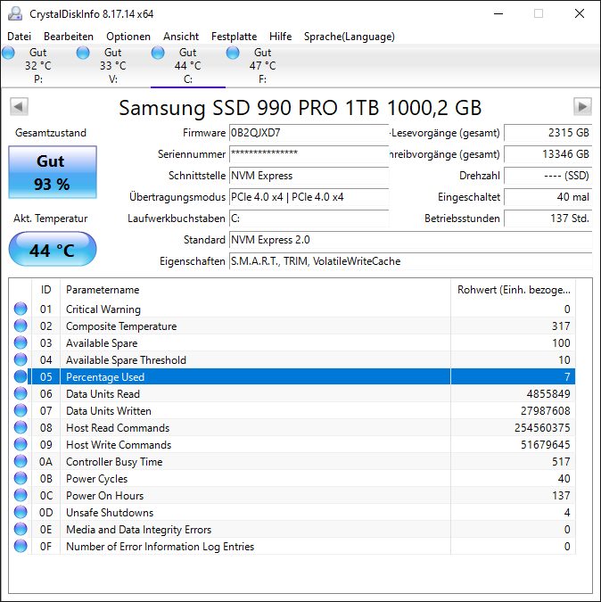Click status orb for Composite Temperature row
This screenshot has height=602, width=601.
pos(21,326)
